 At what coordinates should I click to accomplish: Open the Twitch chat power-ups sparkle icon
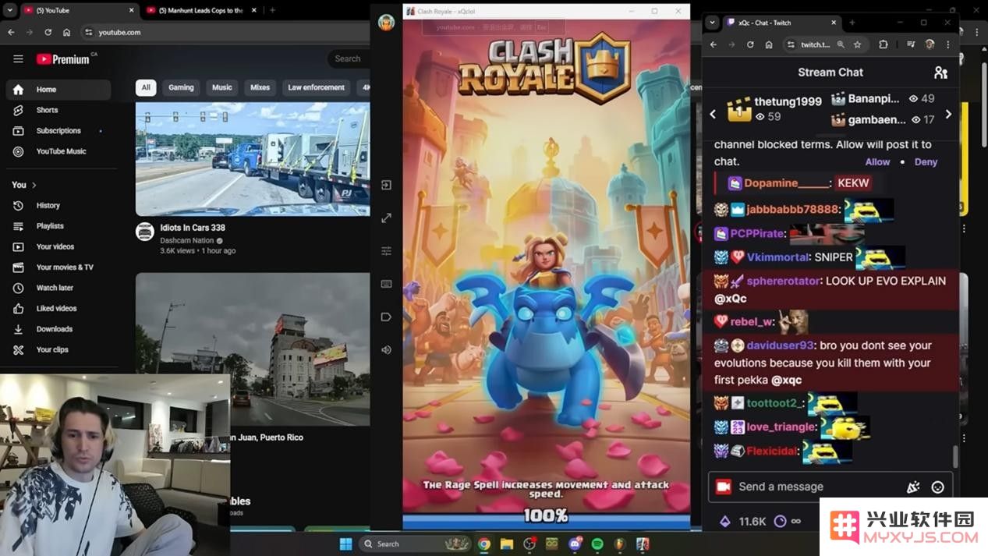[913, 487]
